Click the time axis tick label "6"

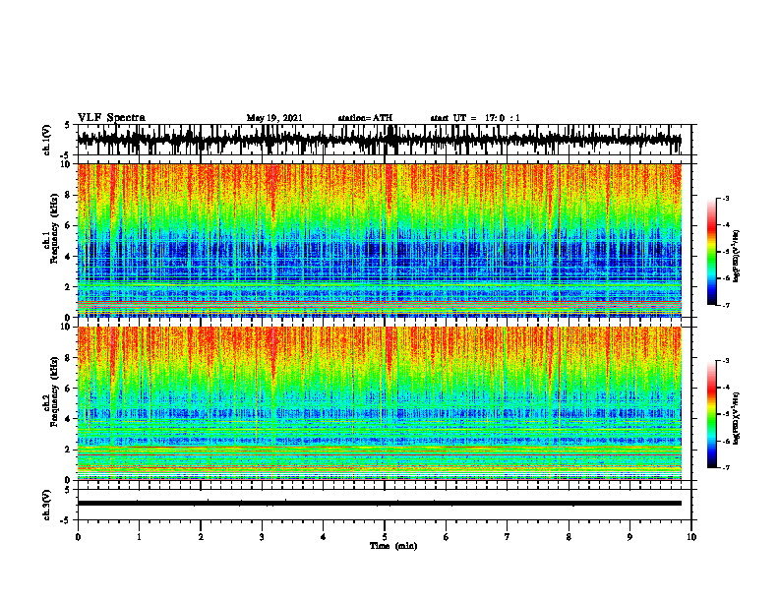(x=447, y=537)
